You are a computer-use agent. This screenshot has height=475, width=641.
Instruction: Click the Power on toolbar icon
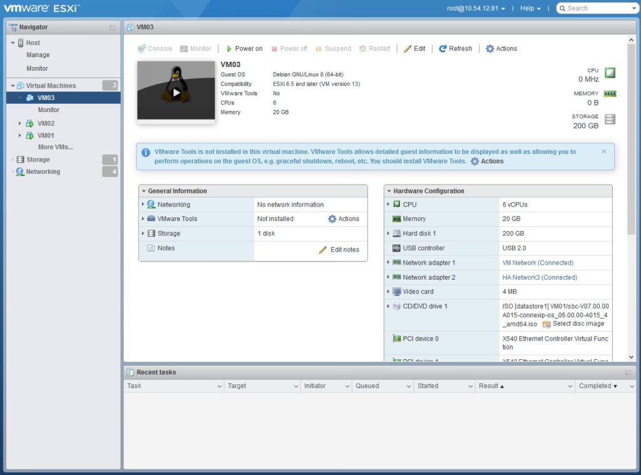click(229, 49)
